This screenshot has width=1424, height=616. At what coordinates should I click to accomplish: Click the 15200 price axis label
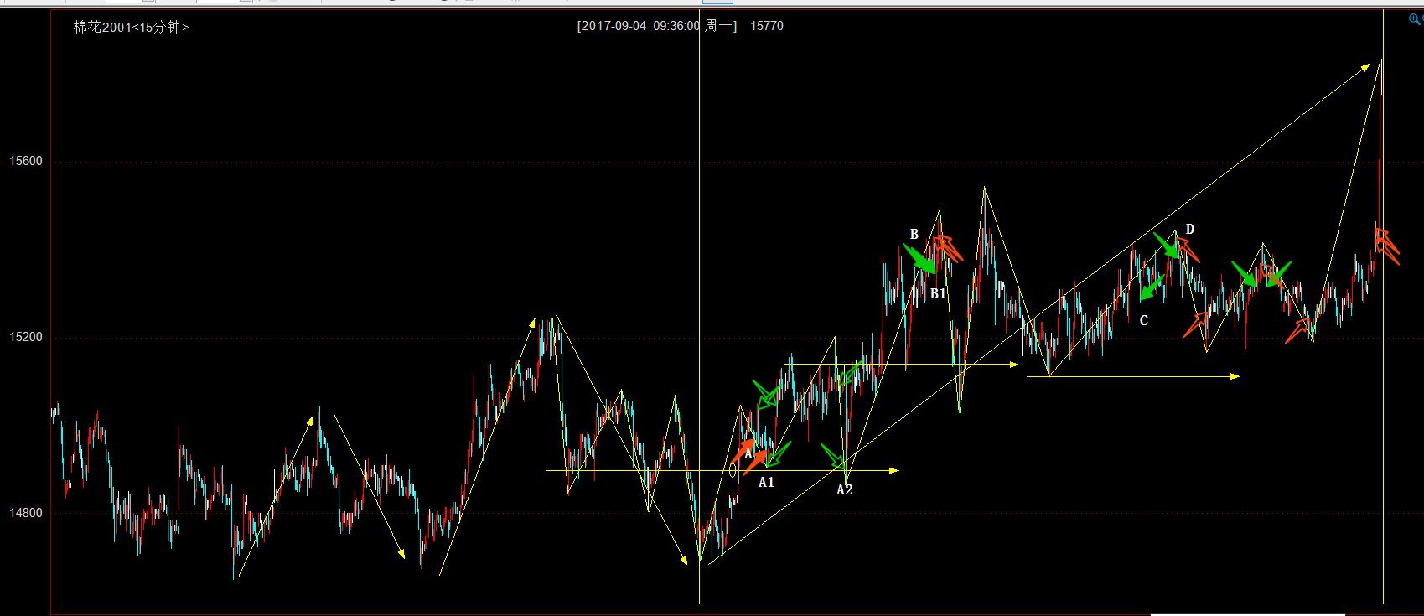(x=26, y=337)
